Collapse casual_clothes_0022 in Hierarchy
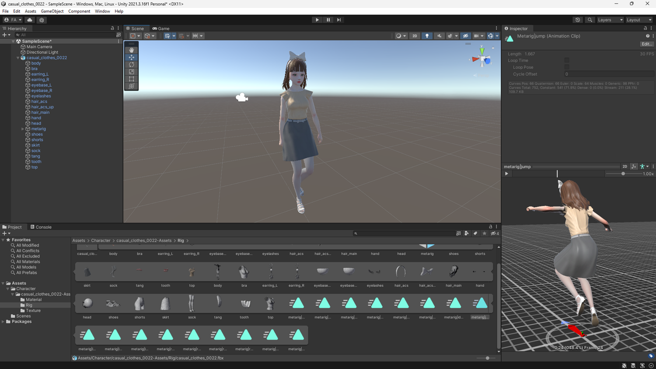This screenshot has height=369, width=656. click(18, 58)
